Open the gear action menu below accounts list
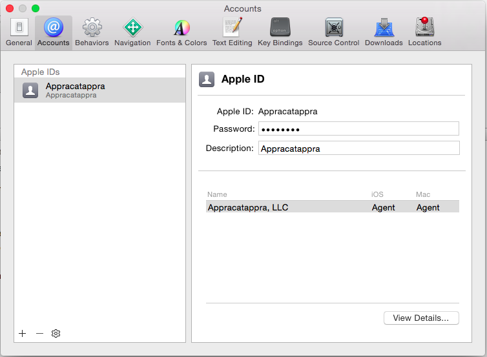 [56, 333]
